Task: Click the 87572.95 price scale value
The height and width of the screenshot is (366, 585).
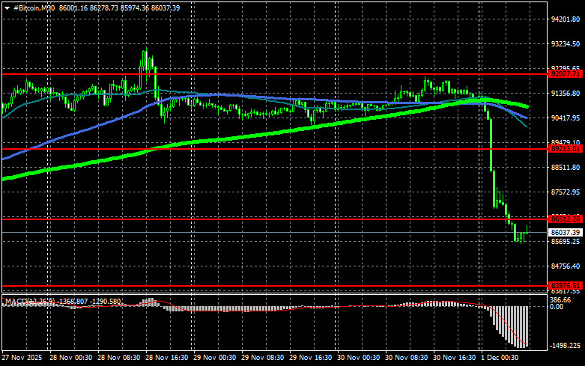Action: click(x=566, y=192)
